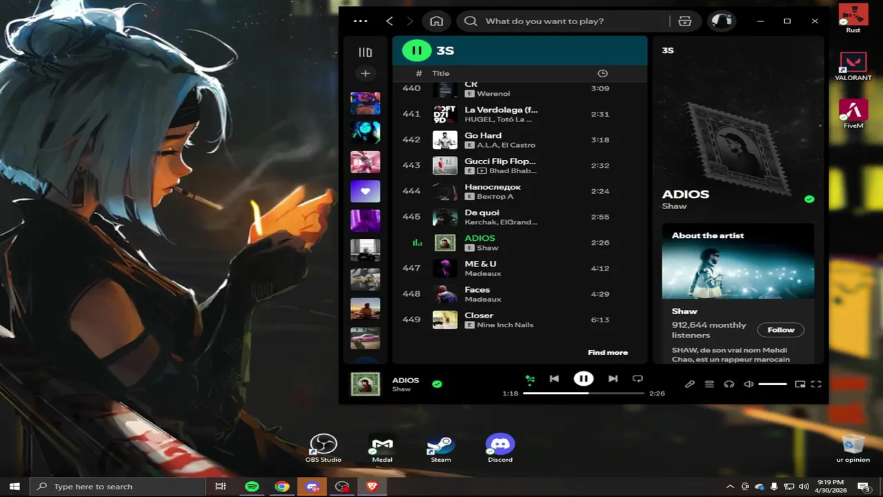883x497 pixels.
Task: Enter full screen player mode
Action: [x=816, y=384]
